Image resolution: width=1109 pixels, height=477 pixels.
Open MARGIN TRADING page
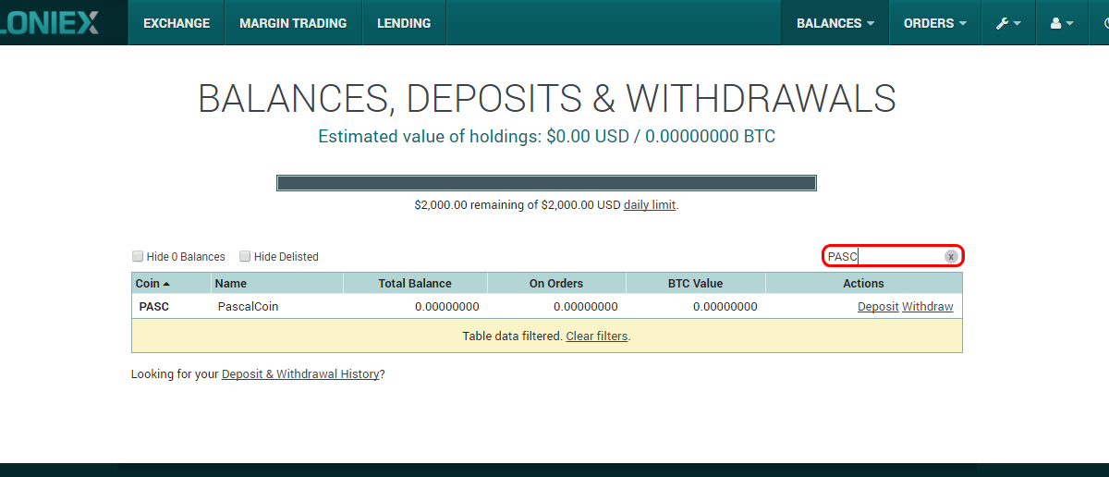(x=293, y=23)
